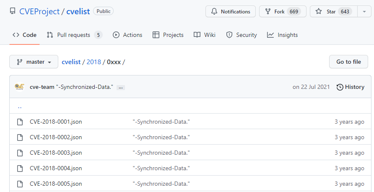Click the file icon for CVE-2018-0003.json
374x192 pixels.
tap(20, 153)
